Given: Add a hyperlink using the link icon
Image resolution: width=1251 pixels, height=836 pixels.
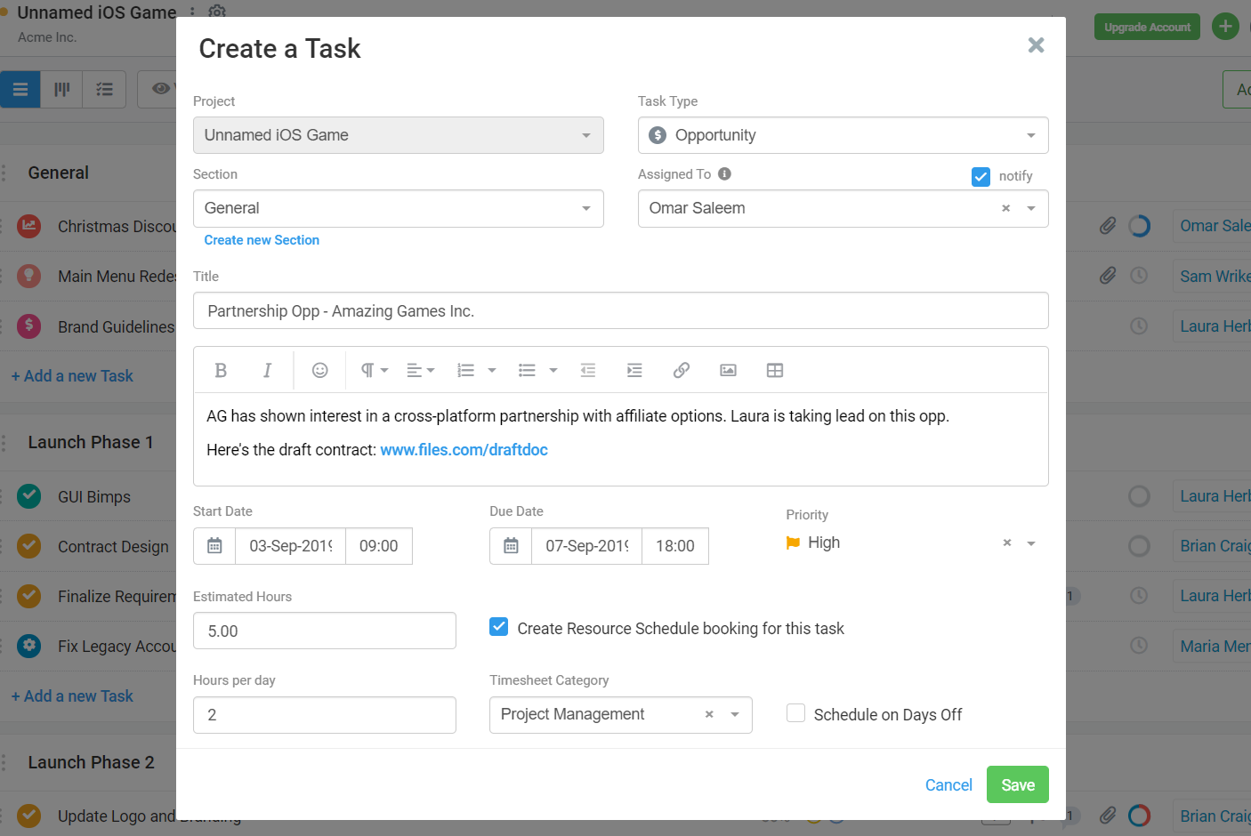Looking at the screenshot, I should tap(682, 370).
